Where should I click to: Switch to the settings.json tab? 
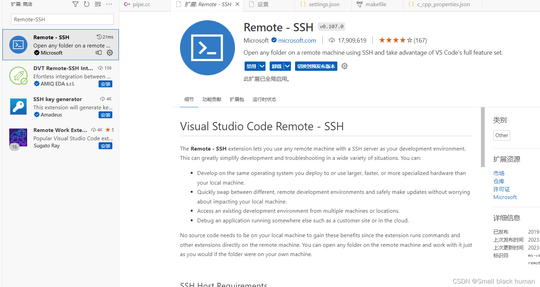tap(324, 4)
